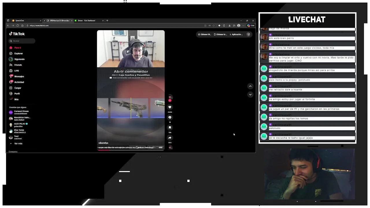The width and height of the screenshot is (370, 208).
Task: Click Obtener la... app button
Action: pos(221,34)
